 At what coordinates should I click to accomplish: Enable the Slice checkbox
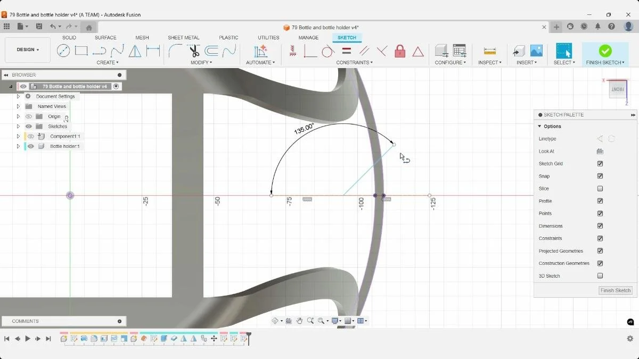[600, 189]
